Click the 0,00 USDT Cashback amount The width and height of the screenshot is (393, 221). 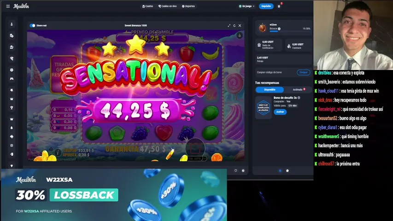pyautogui.click(x=298, y=44)
